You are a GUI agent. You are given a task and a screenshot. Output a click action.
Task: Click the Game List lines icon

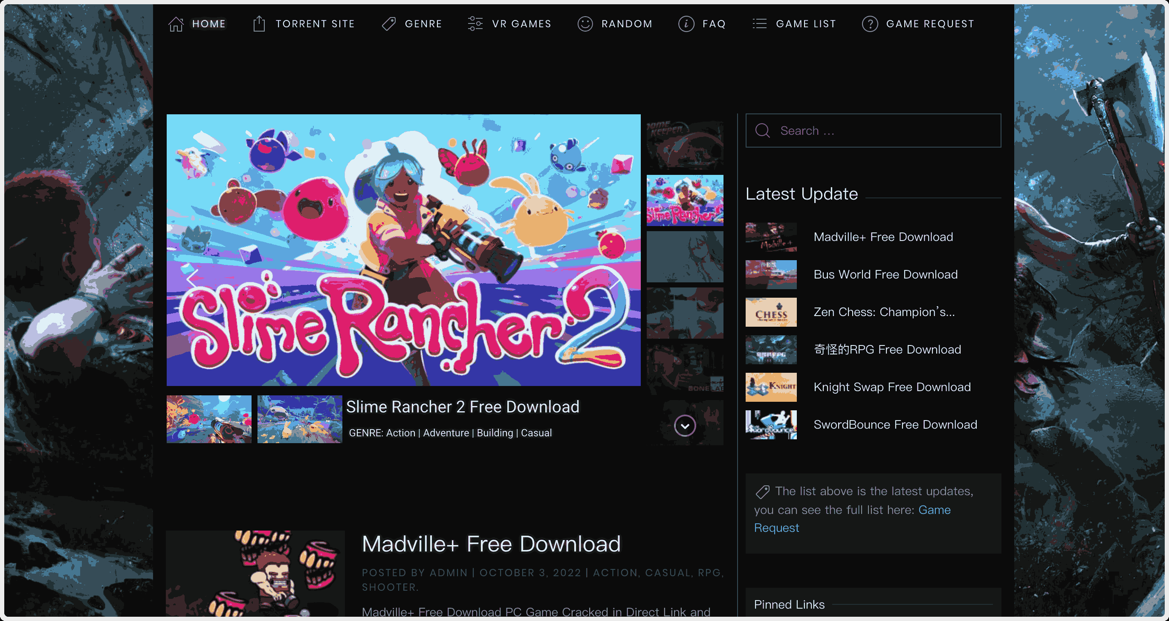pyautogui.click(x=759, y=23)
